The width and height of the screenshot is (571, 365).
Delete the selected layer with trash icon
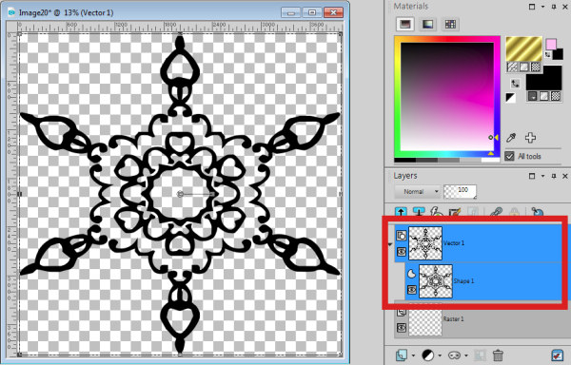tap(498, 355)
